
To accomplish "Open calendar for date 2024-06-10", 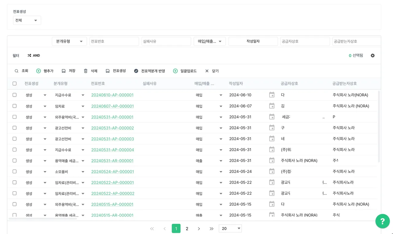I will pos(272,95).
